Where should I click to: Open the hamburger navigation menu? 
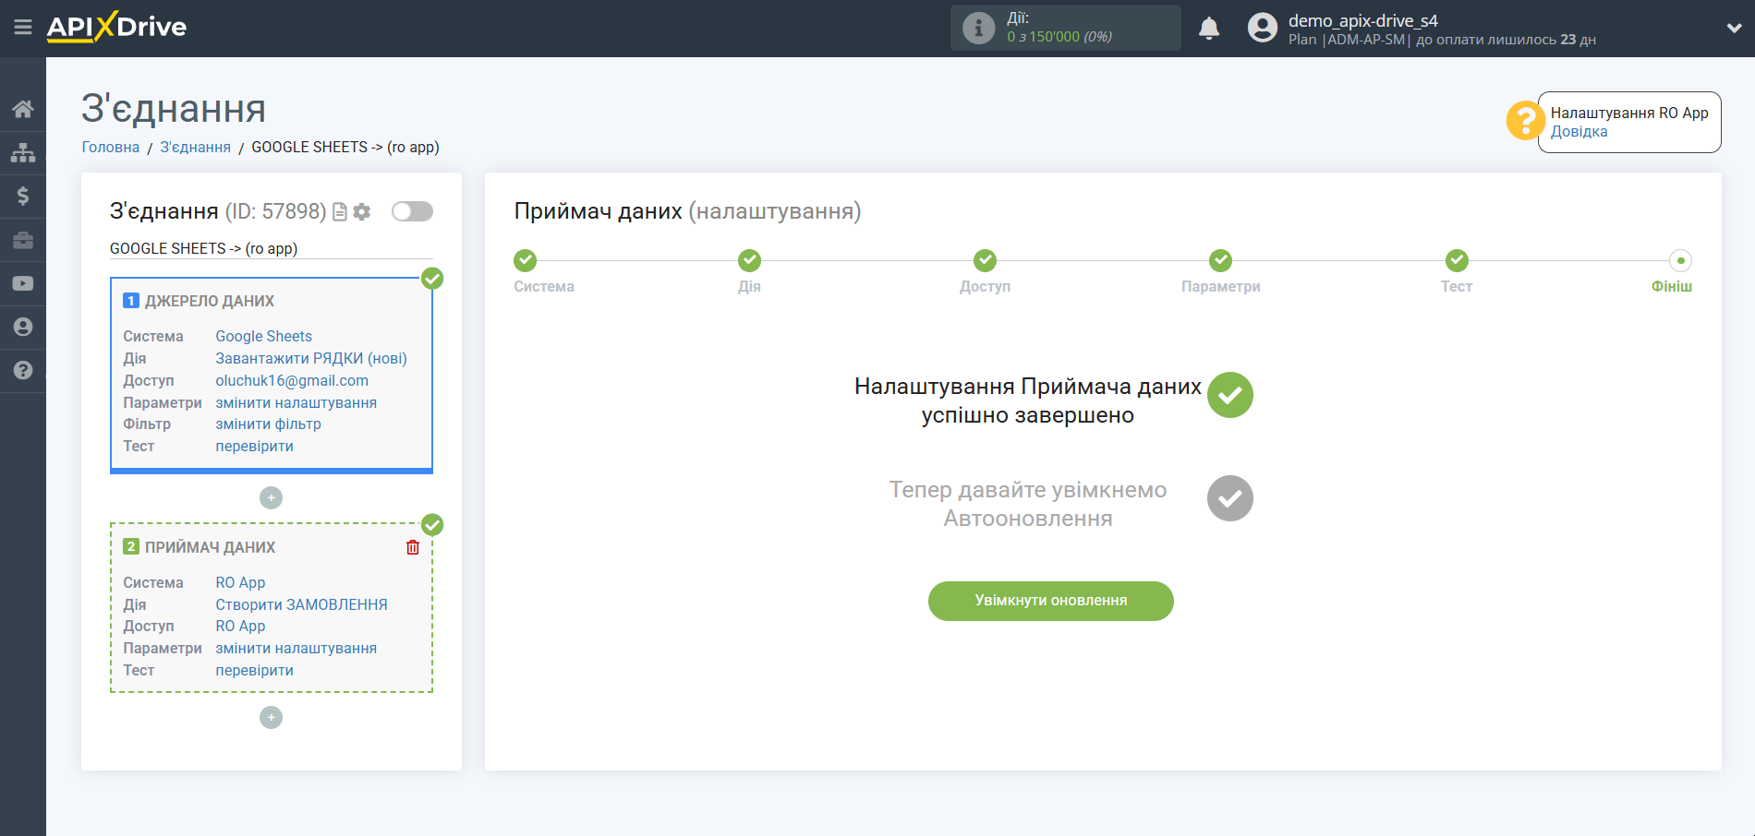pyautogui.click(x=23, y=28)
